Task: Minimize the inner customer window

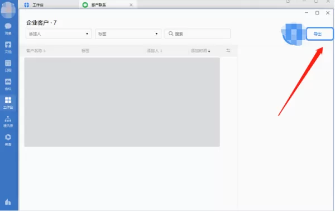Action: click(x=307, y=13)
